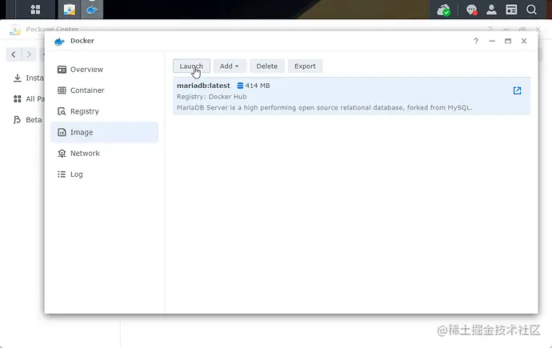
Task: Click the Registry: Docker Hub text
Action: 211,97
